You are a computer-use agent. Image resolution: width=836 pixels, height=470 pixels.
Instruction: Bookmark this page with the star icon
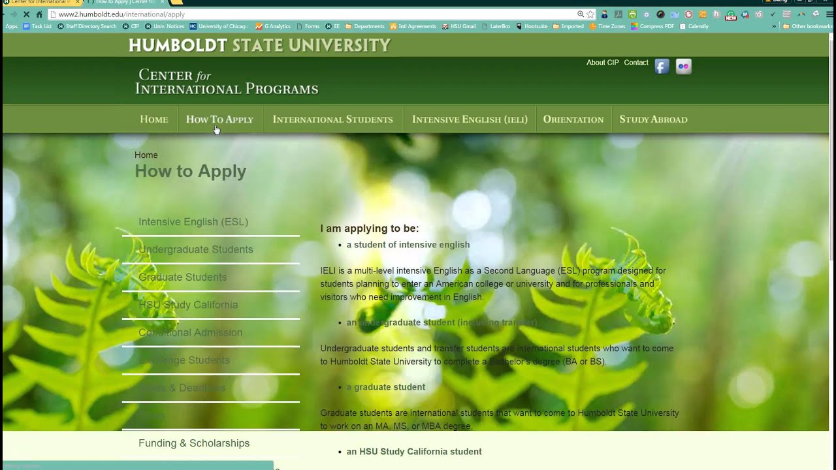pyautogui.click(x=590, y=14)
